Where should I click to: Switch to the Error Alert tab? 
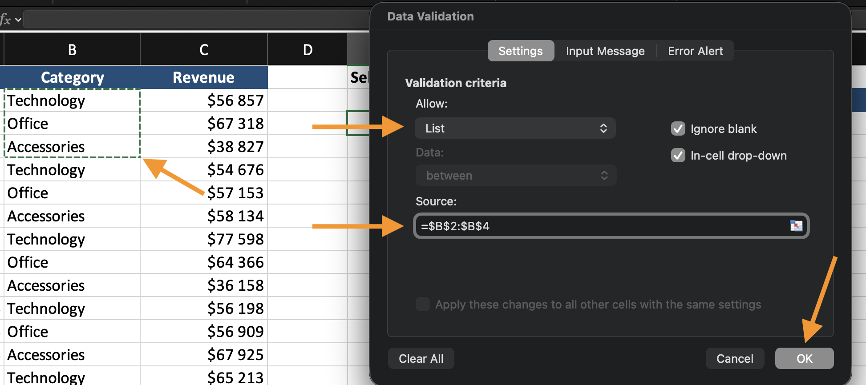pos(695,51)
